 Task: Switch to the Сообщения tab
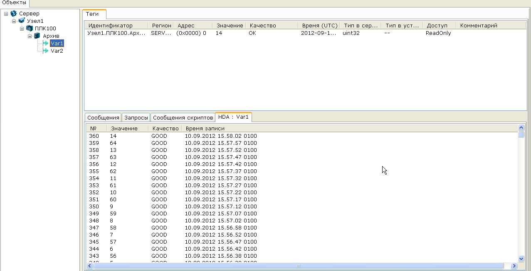click(103, 118)
